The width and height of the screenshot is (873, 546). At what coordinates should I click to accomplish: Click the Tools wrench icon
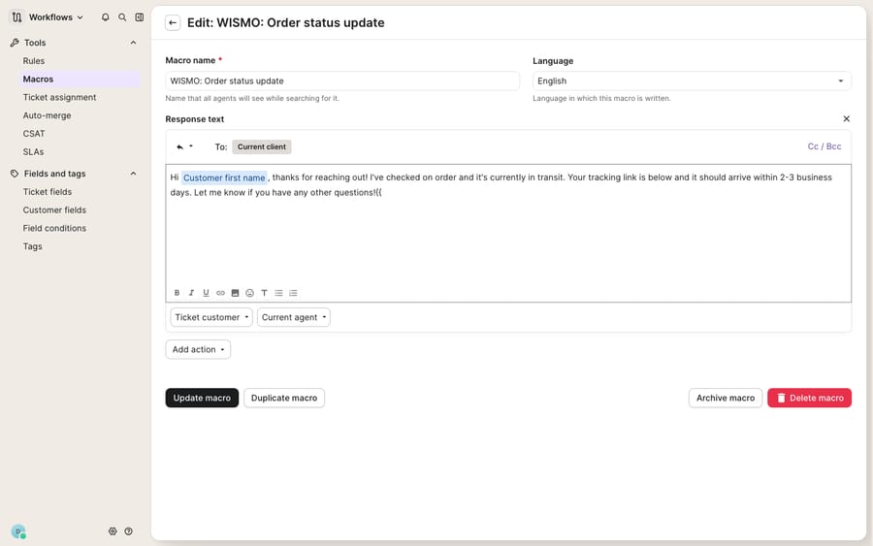tap(15, 43)
